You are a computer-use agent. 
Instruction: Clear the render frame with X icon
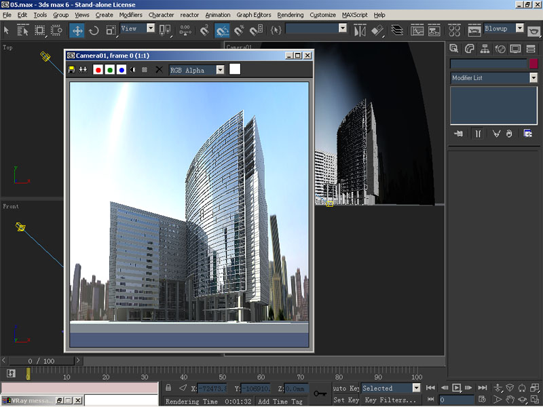coord(159,70)
